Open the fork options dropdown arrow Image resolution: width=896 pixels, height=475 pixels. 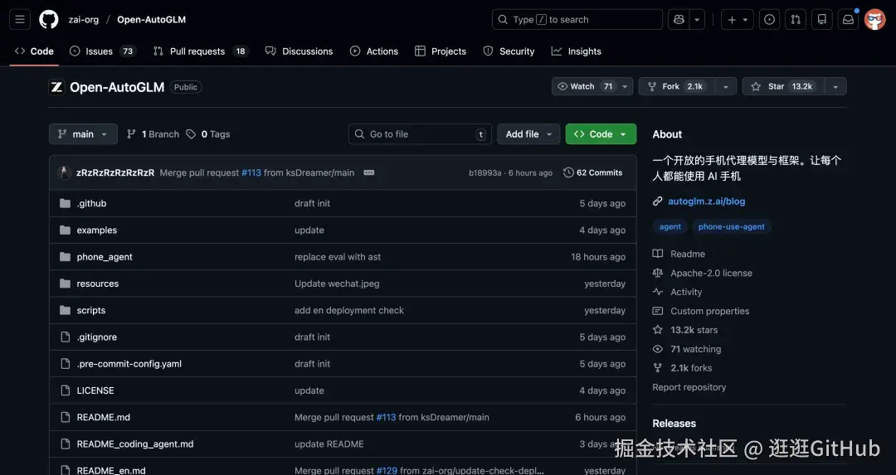point(726,86)
